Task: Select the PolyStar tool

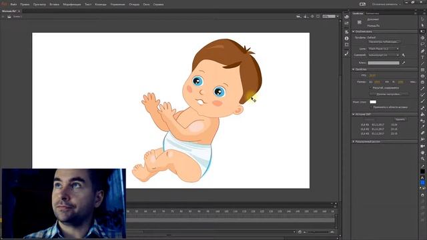Action: pyautogui.click(x=422, y=83)
